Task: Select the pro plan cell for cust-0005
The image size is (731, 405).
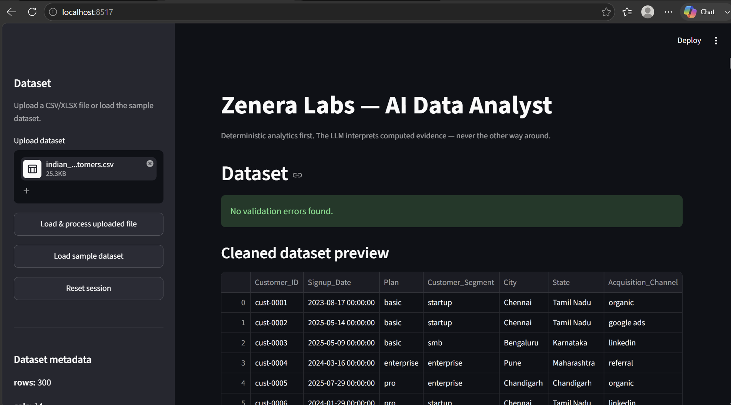Action: (401, 383)
